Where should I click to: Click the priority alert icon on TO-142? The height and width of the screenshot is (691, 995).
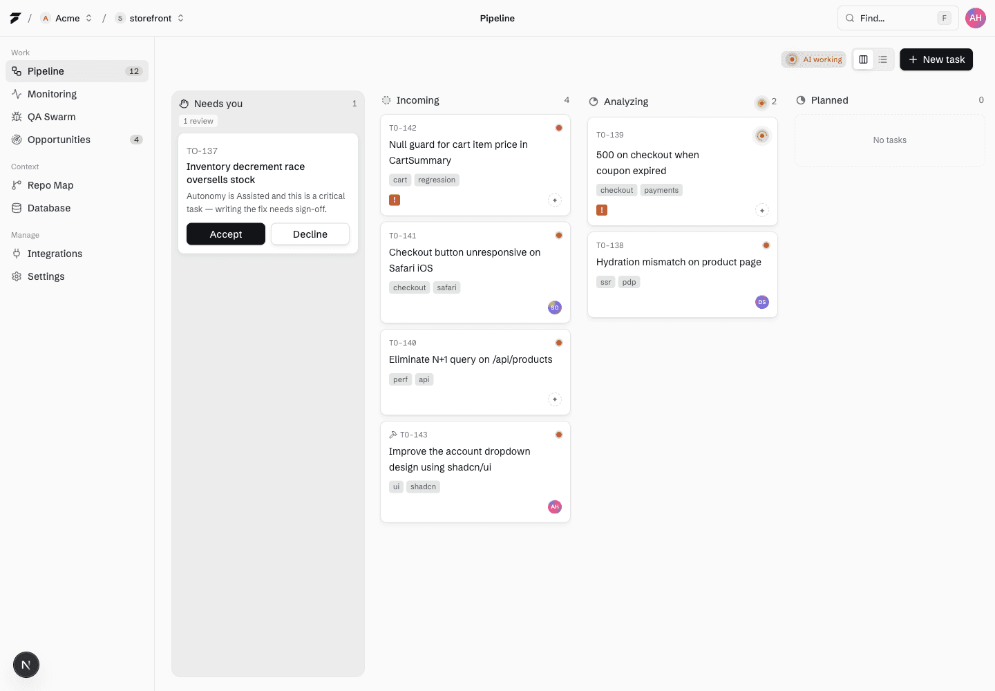[395, 200]
